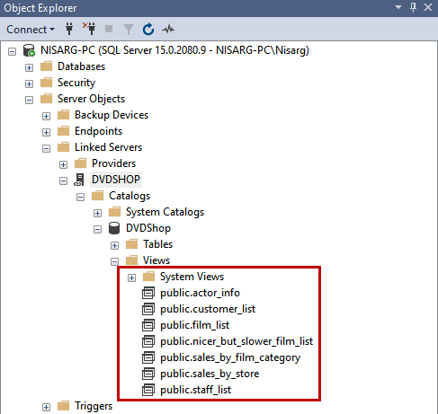Select the public.actor_info view
Image resolution: width=438 pixels, height=414 pixels.
tap(200, 293)
